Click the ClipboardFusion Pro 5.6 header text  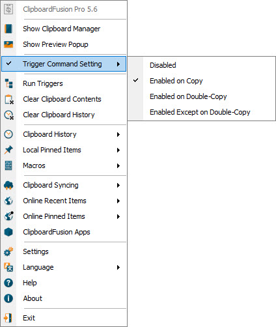point(60,9)
